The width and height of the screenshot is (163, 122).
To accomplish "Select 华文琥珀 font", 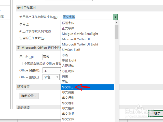I will tap(88, 103).
